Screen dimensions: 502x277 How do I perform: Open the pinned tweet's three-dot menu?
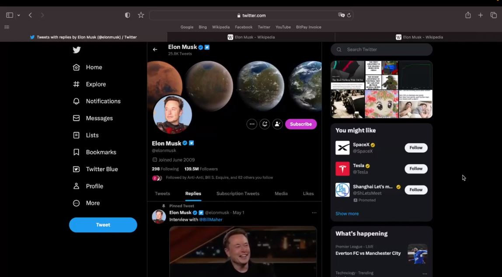[x=314, y=213]
